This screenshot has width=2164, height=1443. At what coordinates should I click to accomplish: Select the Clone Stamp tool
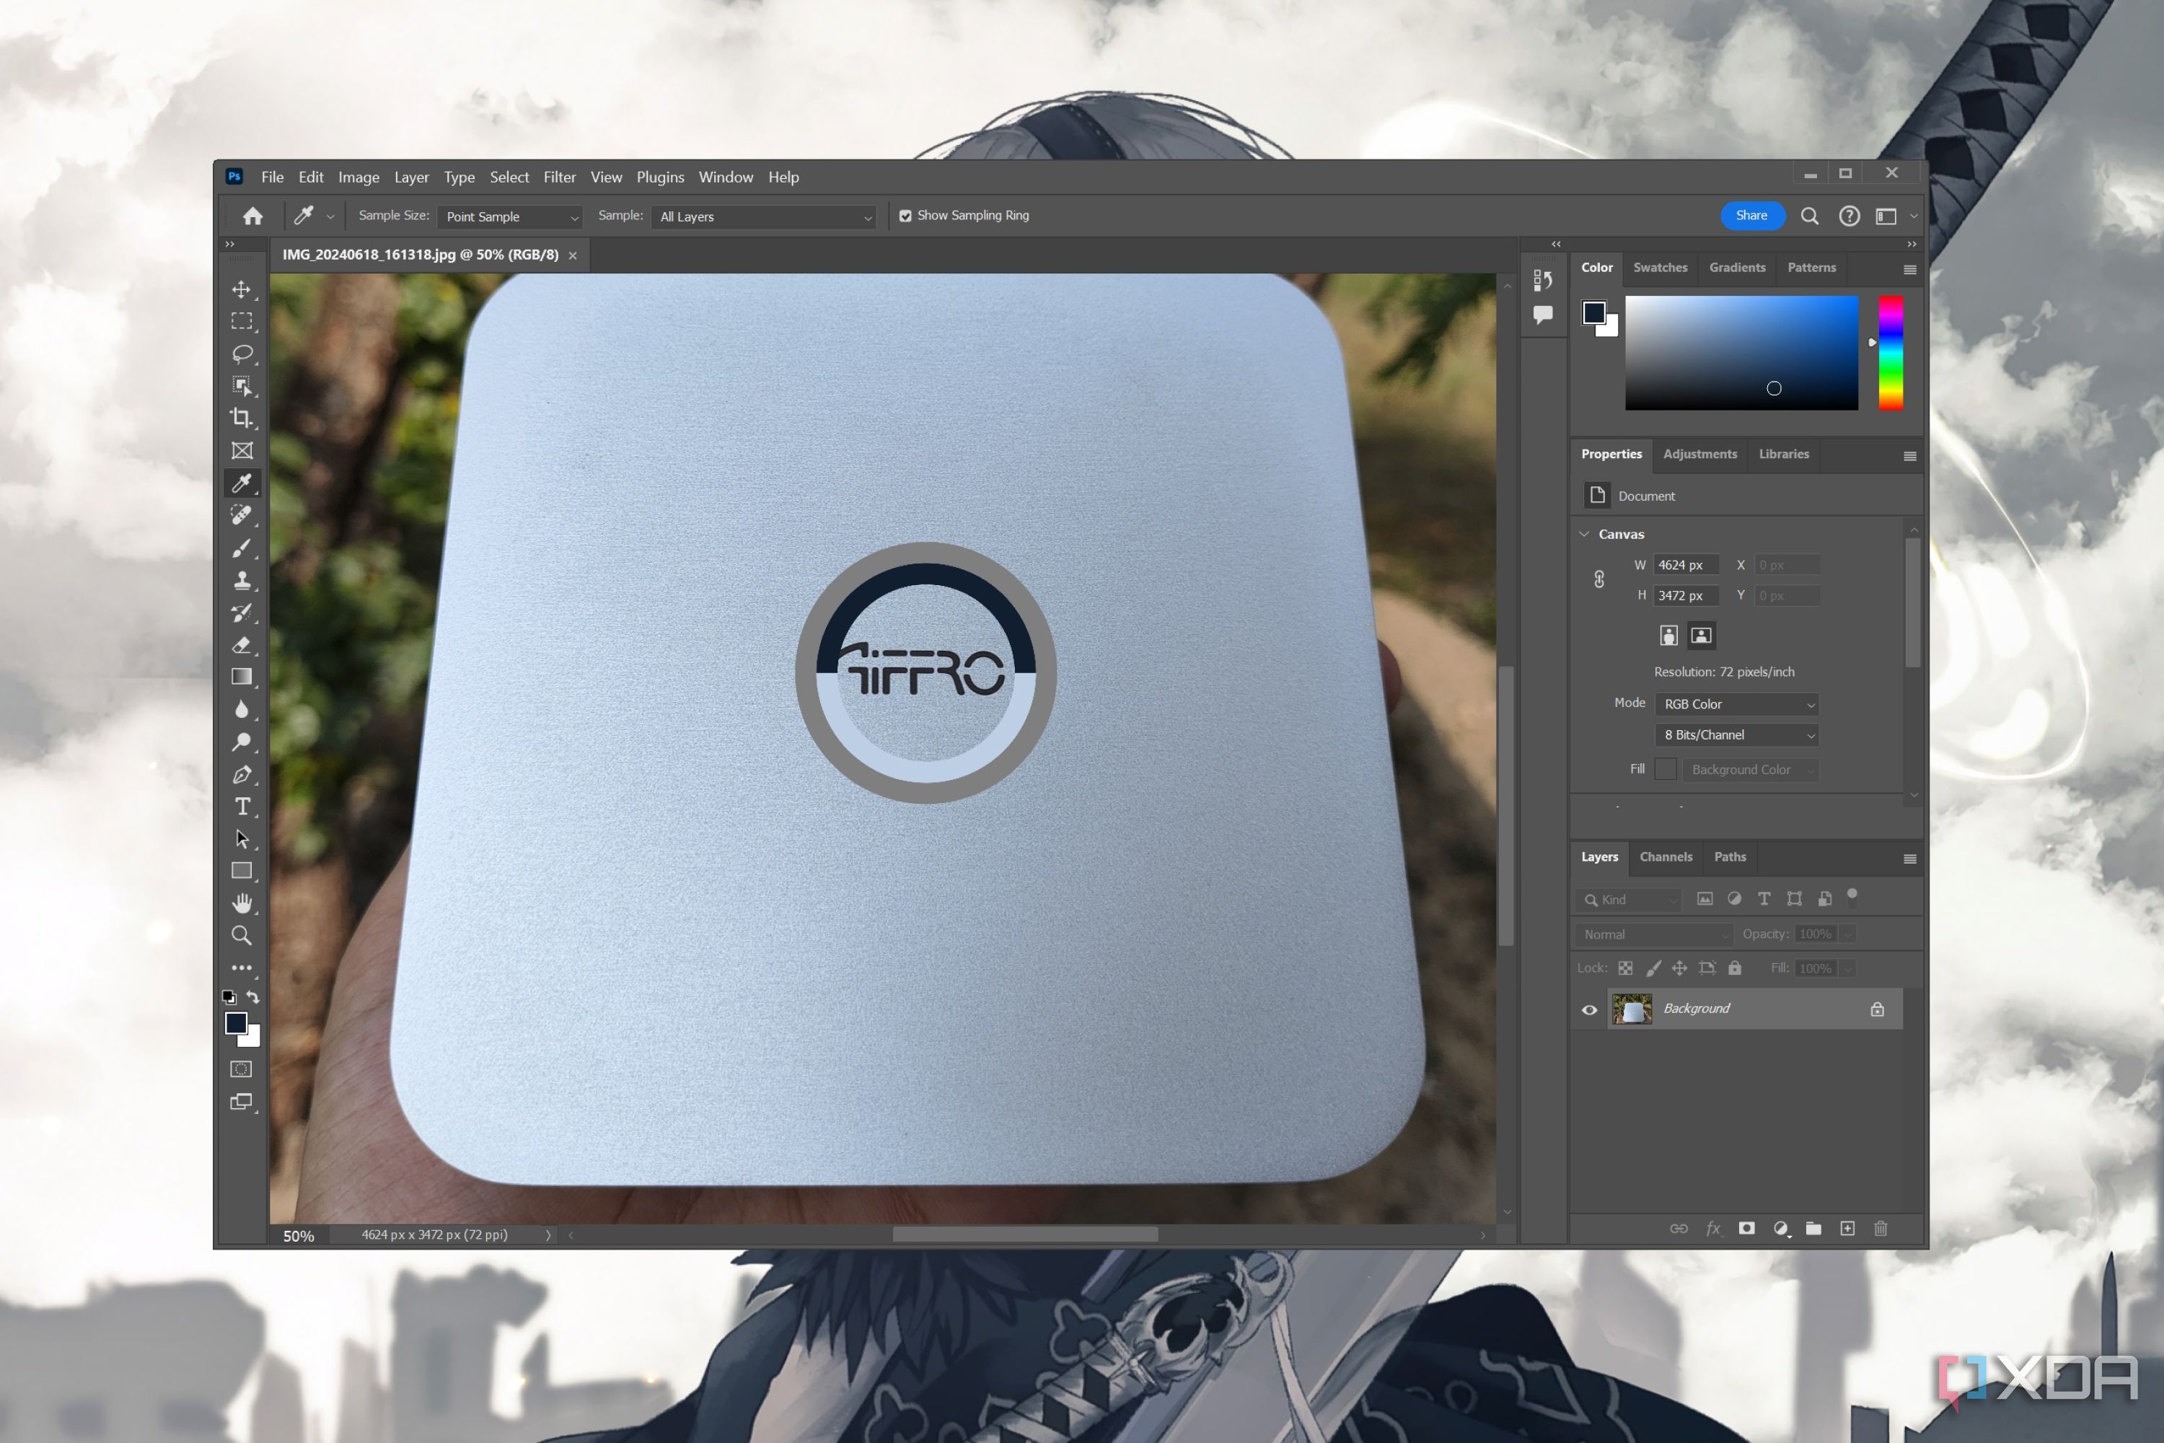(x=241, y=581)
